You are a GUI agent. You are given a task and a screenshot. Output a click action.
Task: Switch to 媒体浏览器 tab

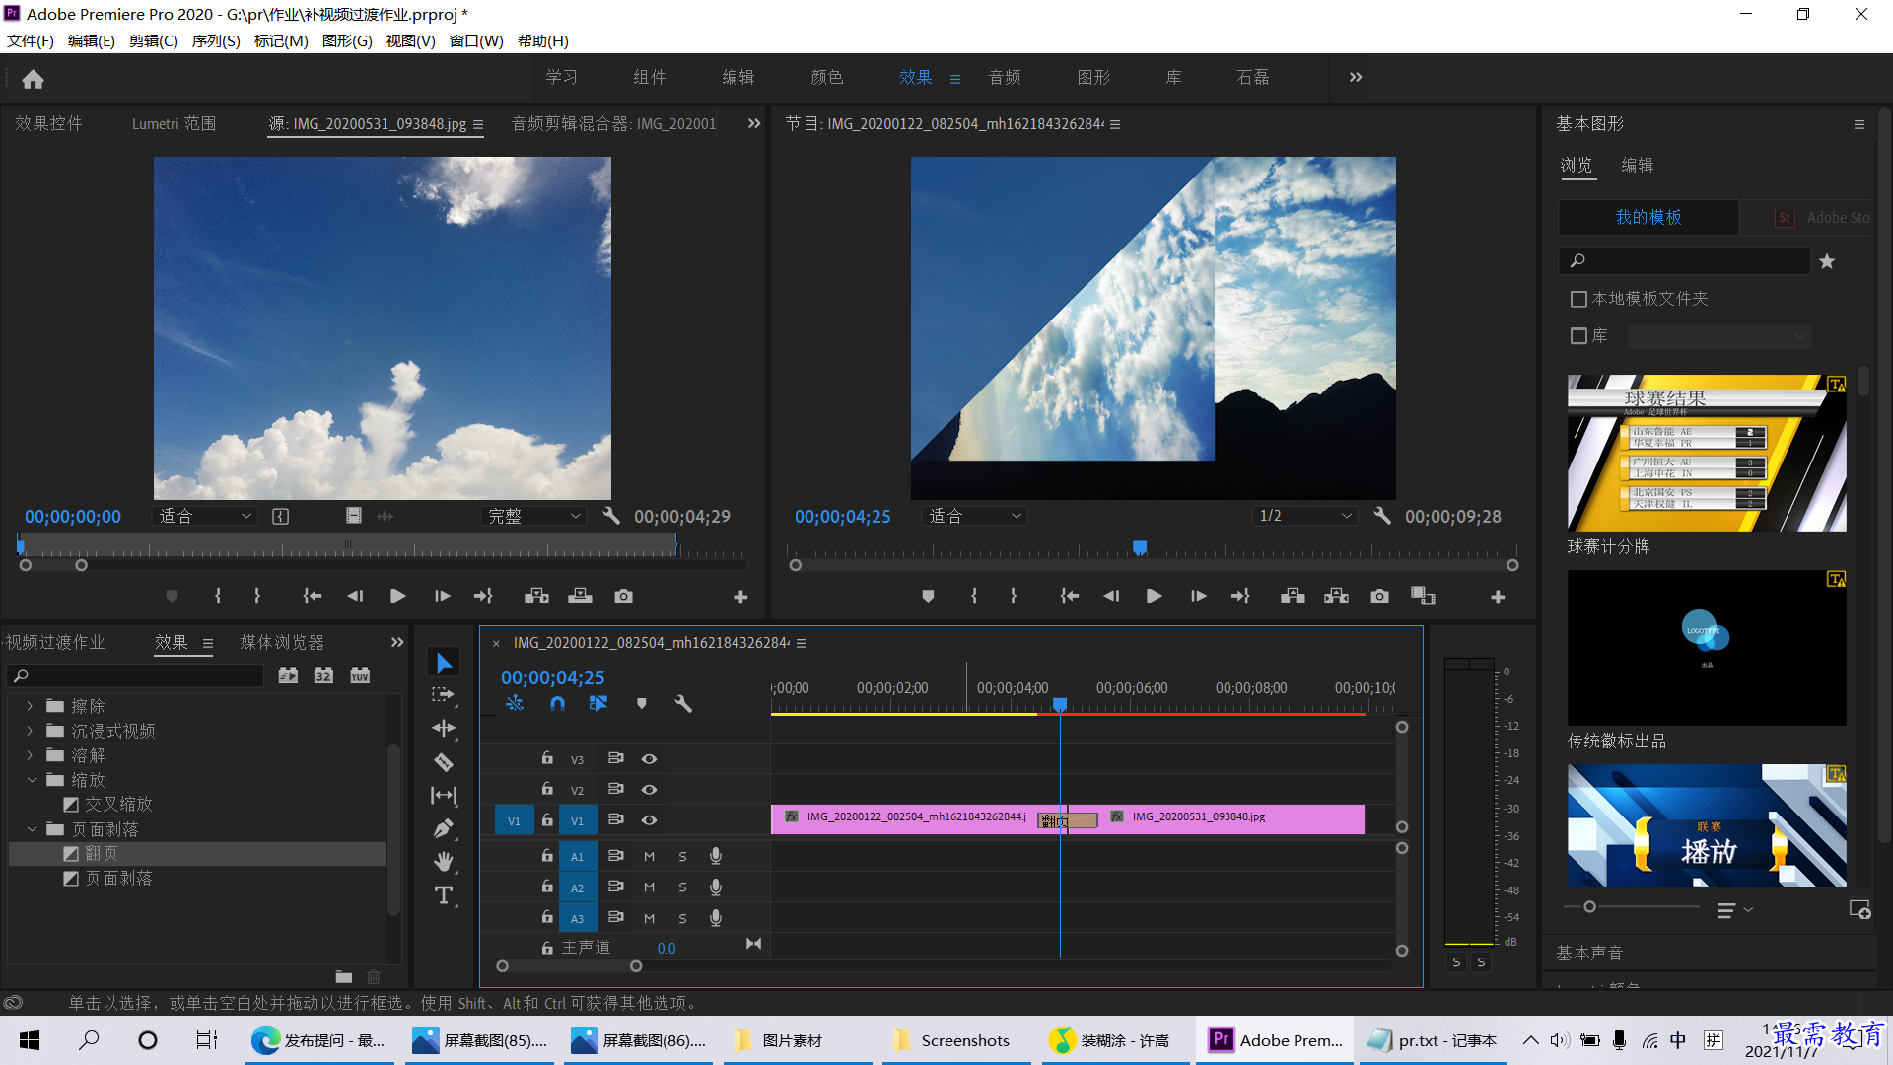coord(282,642)
